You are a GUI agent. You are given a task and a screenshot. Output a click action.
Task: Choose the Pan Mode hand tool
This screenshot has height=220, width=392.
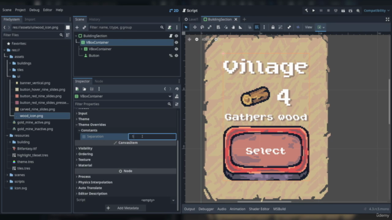point(233,27)
